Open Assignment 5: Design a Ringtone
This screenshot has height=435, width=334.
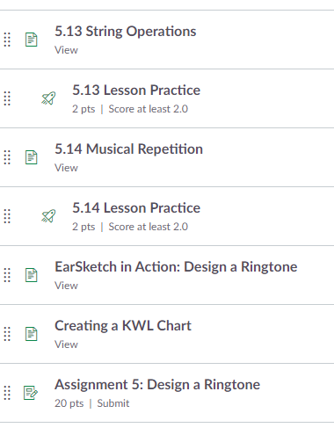point(157,385)
